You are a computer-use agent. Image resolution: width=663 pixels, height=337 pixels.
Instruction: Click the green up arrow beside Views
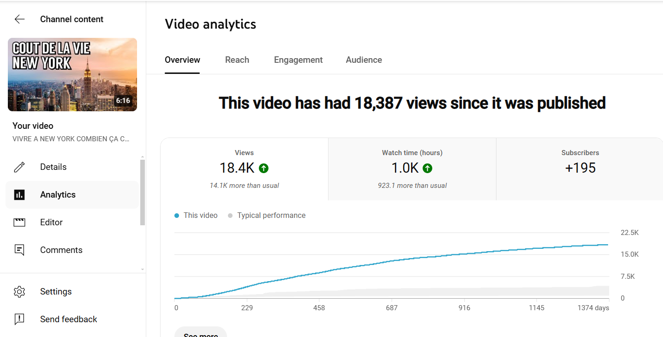click(x=263, y=168)
